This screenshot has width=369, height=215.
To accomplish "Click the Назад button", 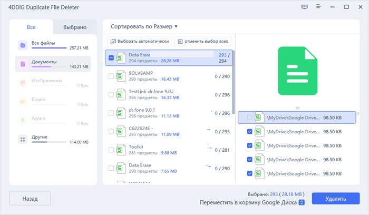I will [30, 199].
